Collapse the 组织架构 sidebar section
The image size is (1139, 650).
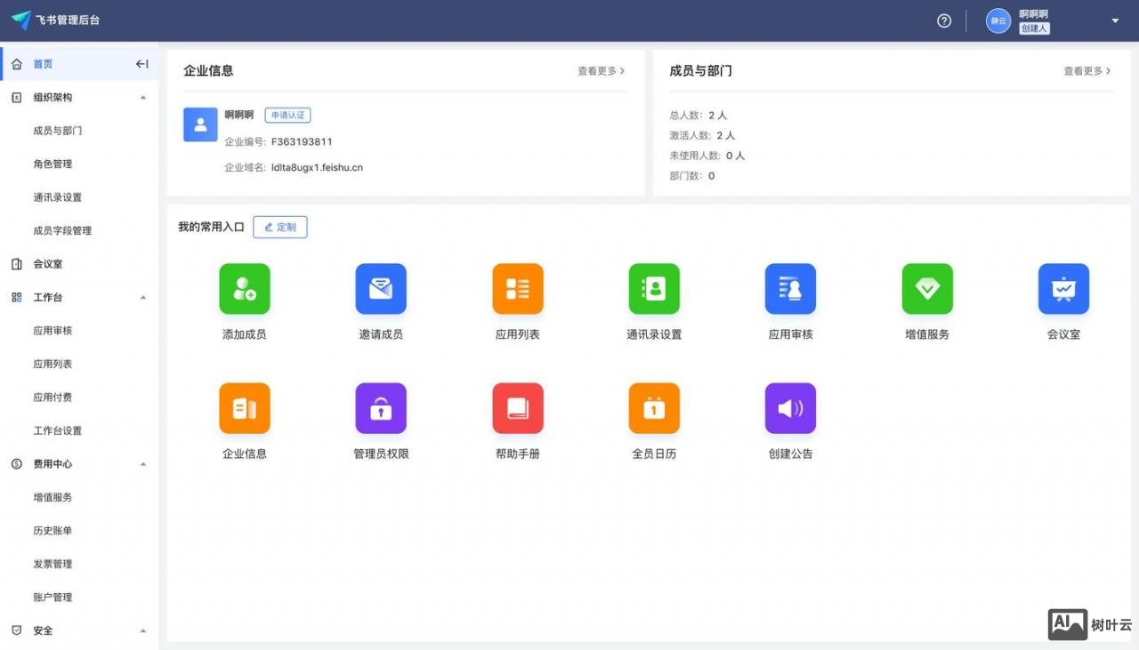point(143,97)
